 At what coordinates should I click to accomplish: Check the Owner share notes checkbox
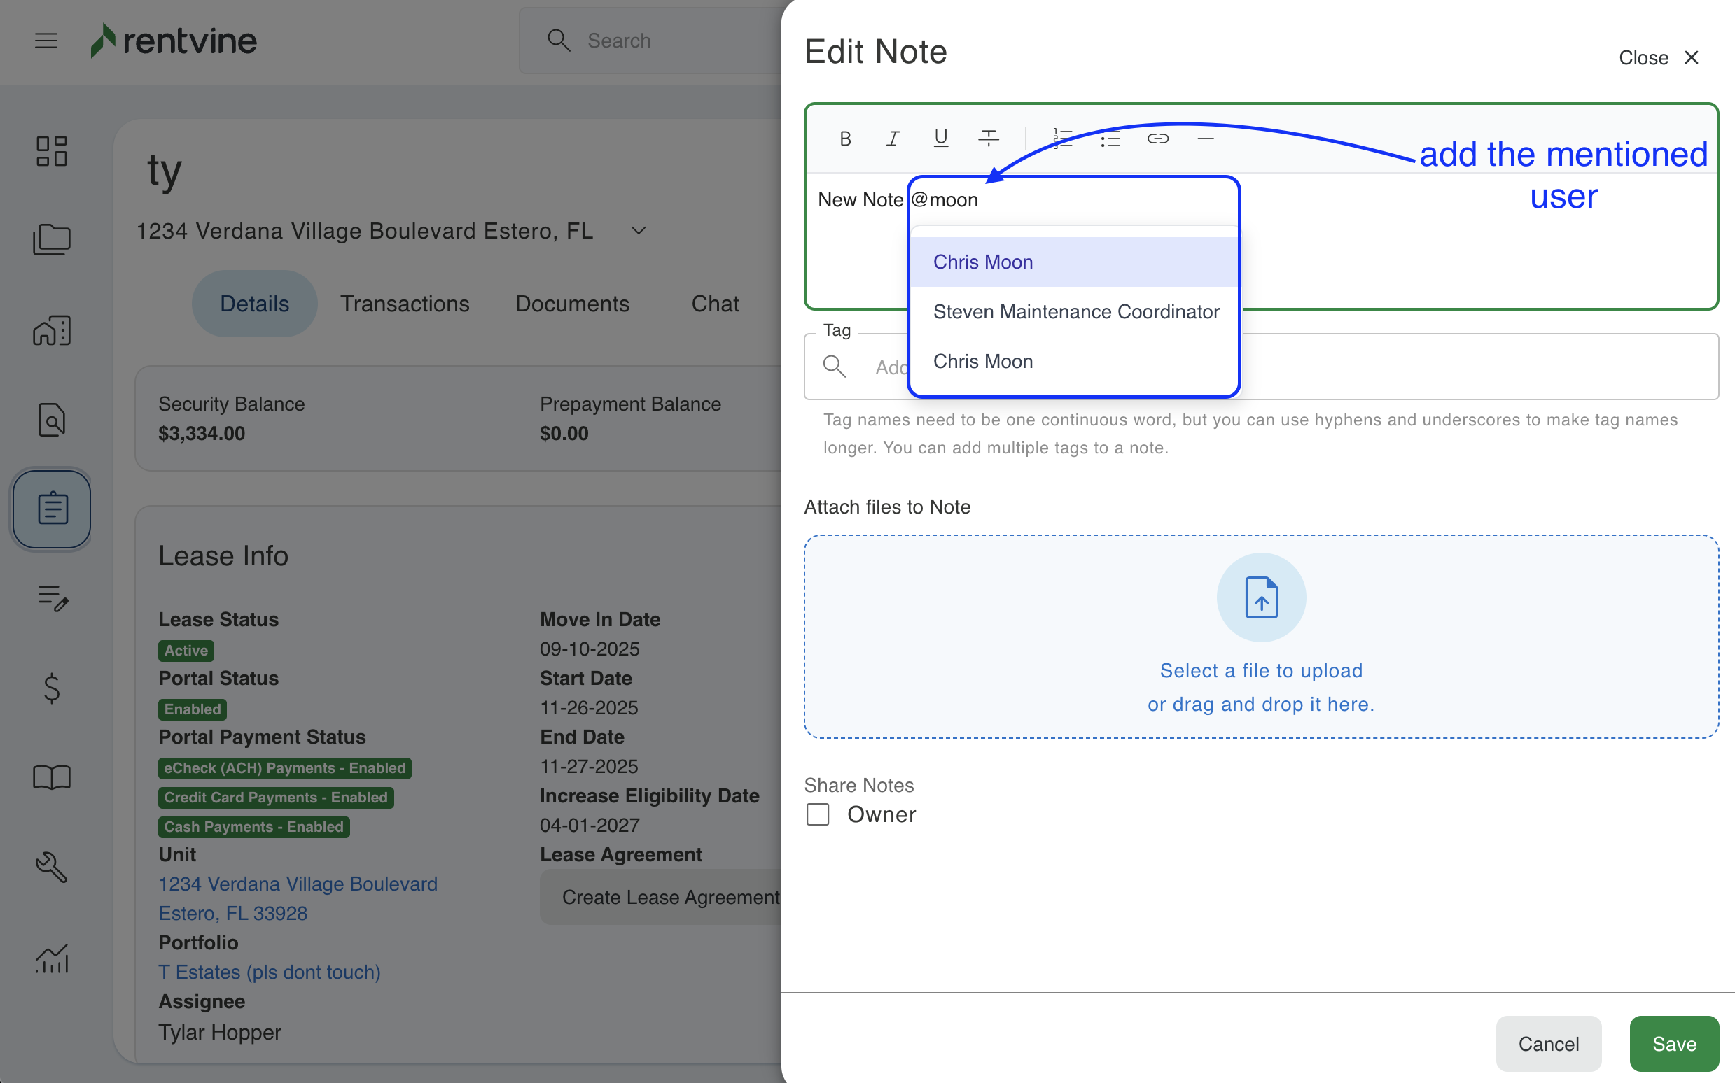click(x=818, y=814)
